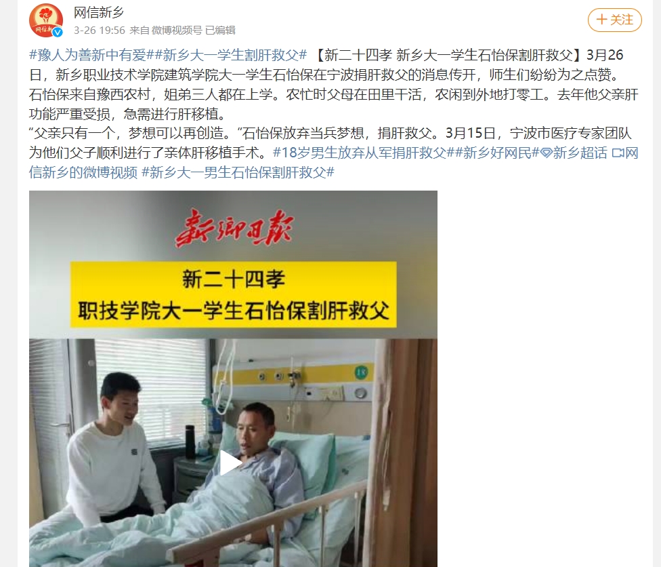
Task: Click the 关注 follow button
Action: tap(615, 20)
